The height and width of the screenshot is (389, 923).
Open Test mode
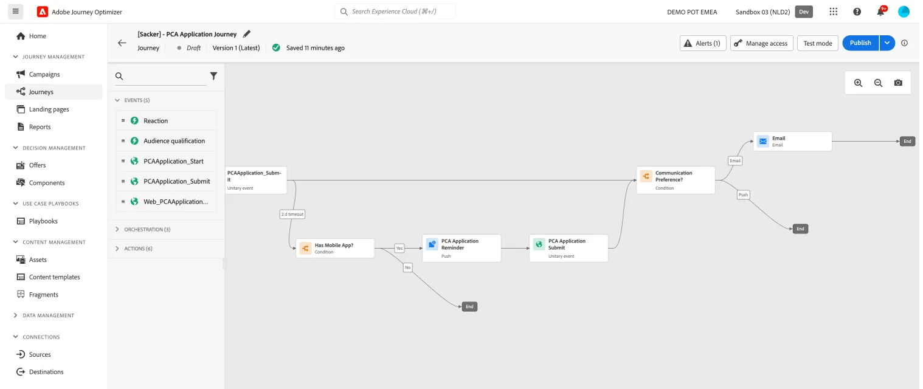[818, 43]
